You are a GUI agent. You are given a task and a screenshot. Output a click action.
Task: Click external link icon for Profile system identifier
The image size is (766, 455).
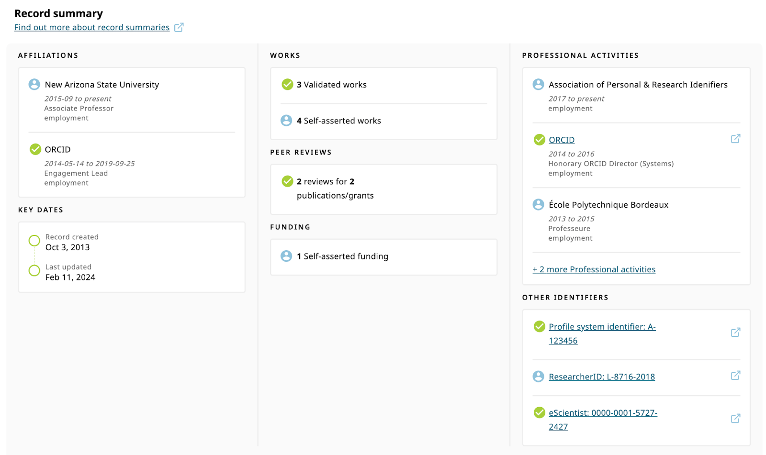click(x=735, y=333)
